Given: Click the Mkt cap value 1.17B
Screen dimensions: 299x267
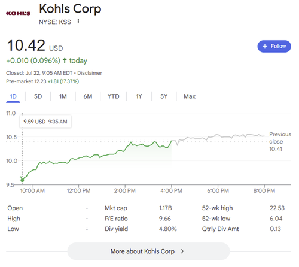Looking at the screenshot, I should [x=165, y=208].
